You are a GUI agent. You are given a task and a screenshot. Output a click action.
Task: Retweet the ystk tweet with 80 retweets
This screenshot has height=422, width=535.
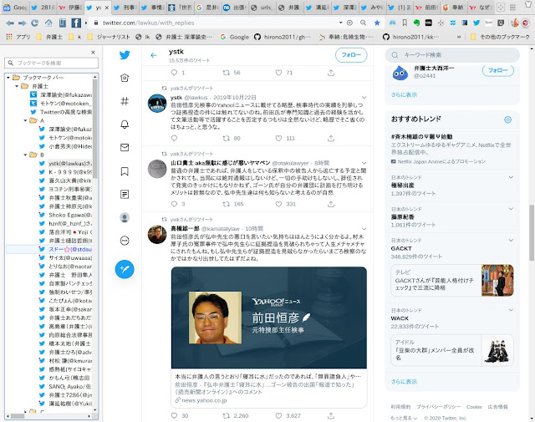226,138
